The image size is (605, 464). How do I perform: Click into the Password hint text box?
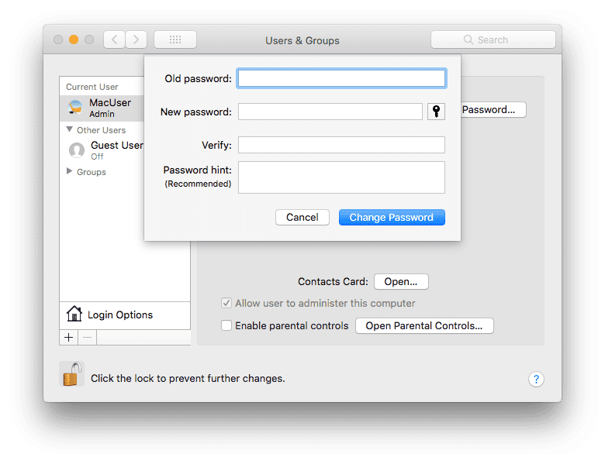[x=341, y=177]
